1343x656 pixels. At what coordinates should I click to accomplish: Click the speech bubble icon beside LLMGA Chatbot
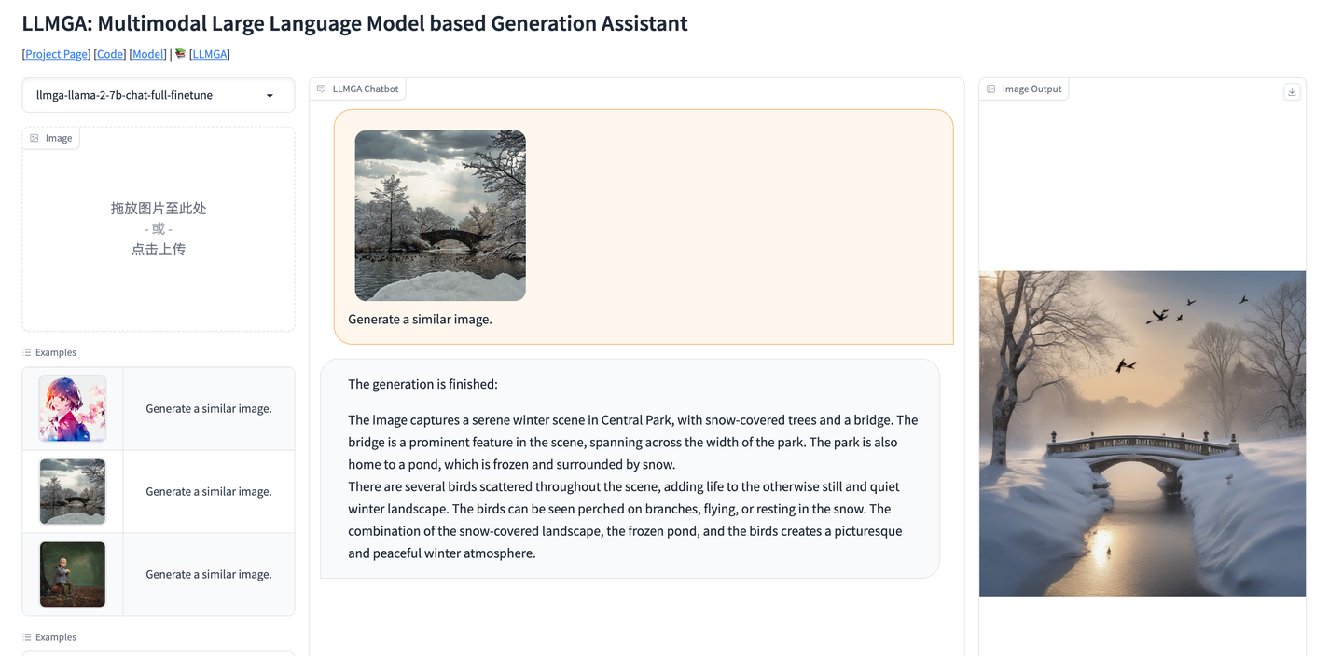[322, 88]
